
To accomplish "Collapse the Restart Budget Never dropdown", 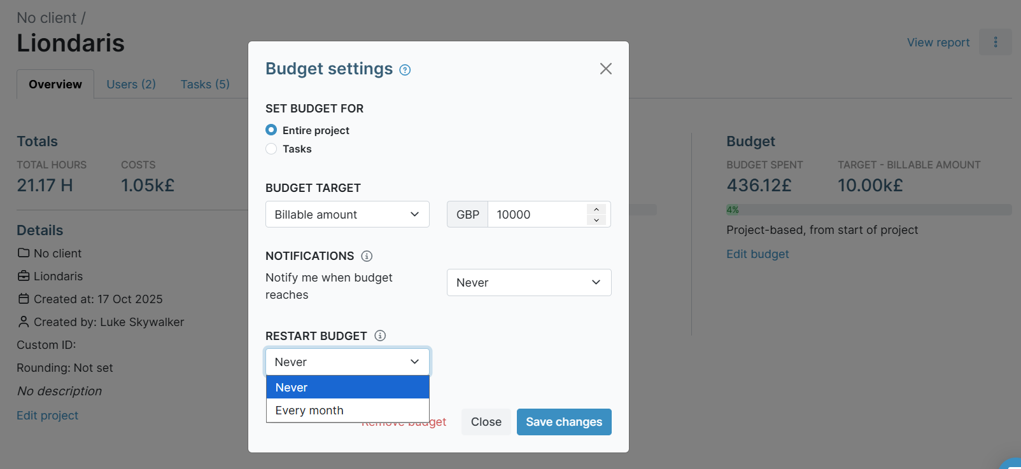I will tap(348, 362).
